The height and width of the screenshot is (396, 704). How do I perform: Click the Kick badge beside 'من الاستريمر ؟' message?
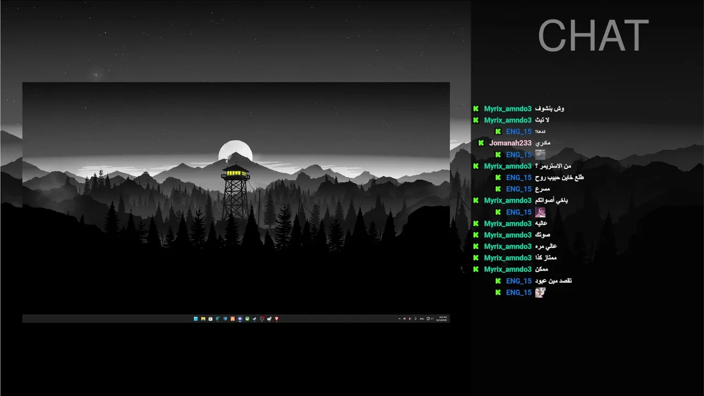(x=476, y=166)
